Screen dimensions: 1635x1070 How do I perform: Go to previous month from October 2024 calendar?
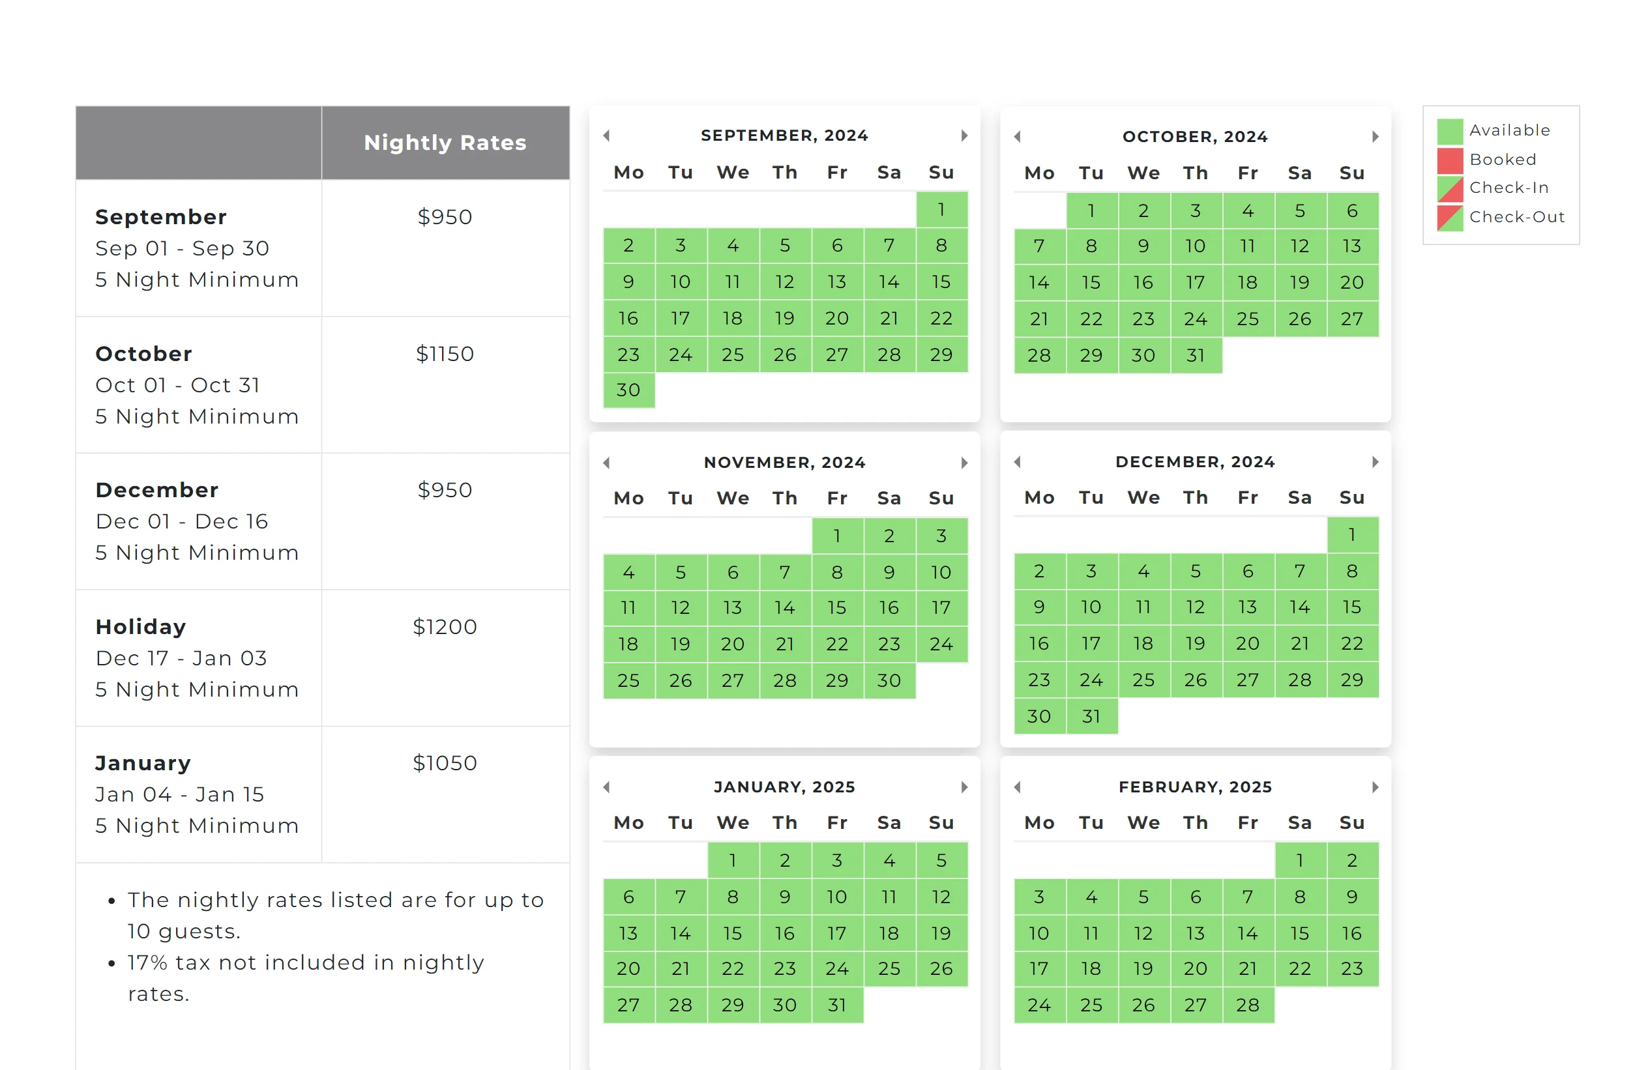1018,137
